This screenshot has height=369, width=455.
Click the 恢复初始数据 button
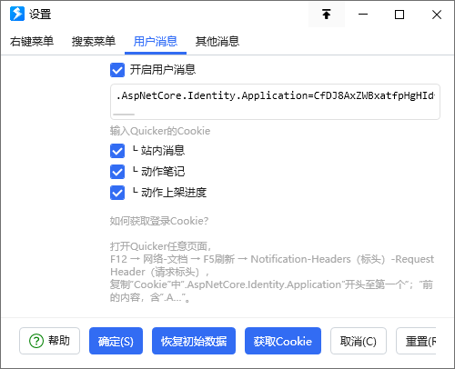pos(194,341)
